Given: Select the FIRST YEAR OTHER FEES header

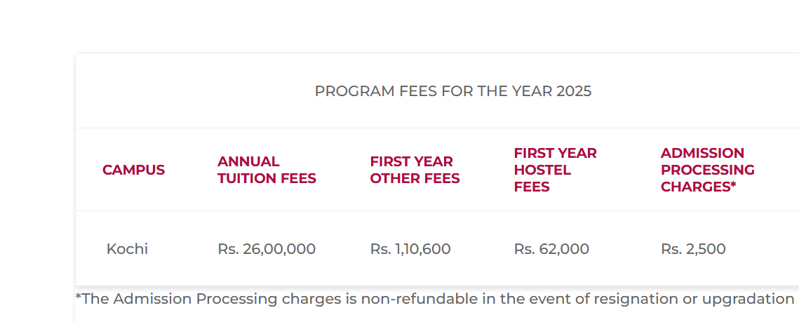Looking at the screenshot, I should [415, 170].
